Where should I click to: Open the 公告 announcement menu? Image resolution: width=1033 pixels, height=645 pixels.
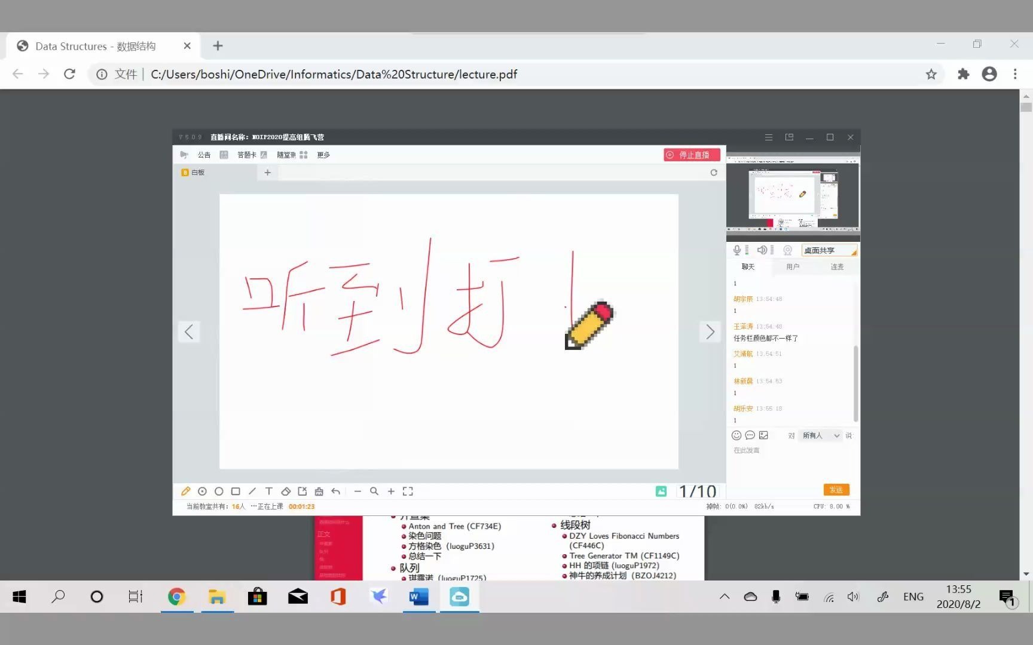point(204,155)
